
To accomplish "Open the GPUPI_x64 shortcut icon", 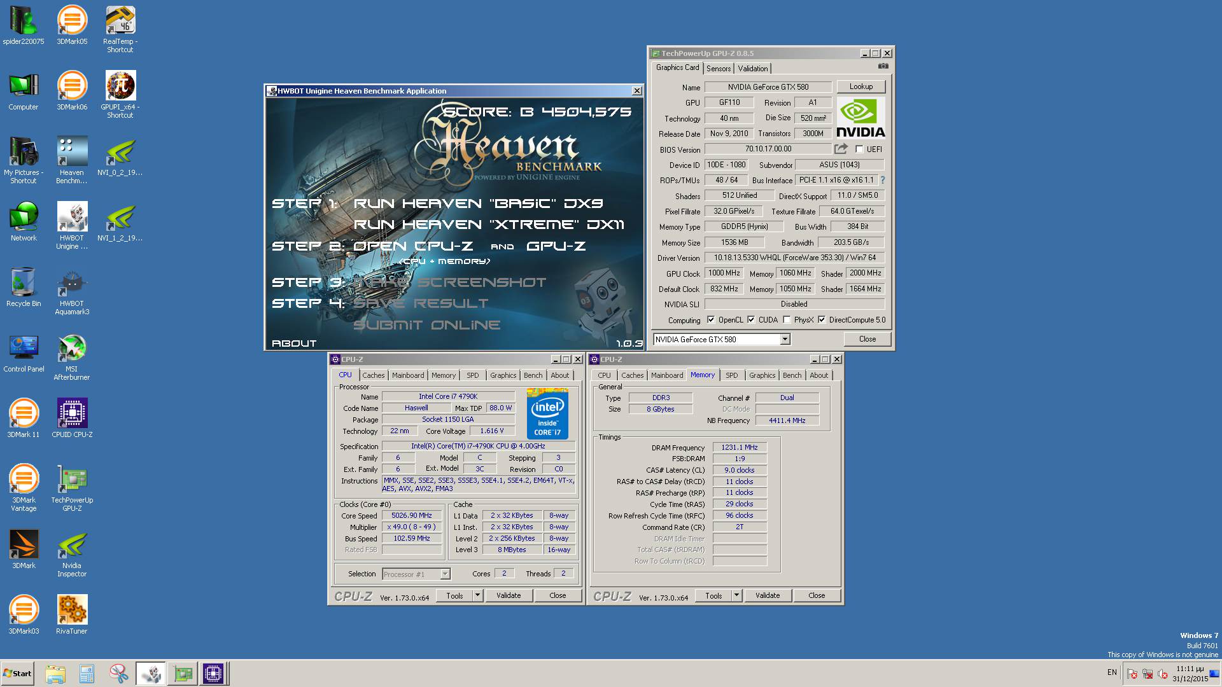I will (120, 95).
